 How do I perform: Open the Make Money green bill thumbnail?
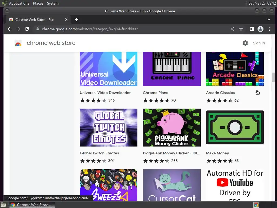click(235, 128)
